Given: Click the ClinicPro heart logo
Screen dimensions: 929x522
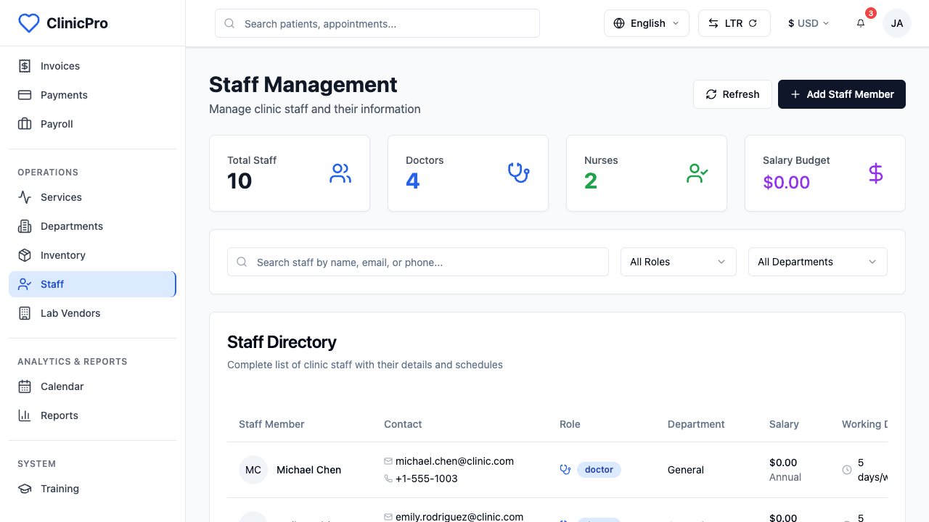Looking at the screenshot, I should [x=28, y=23].
